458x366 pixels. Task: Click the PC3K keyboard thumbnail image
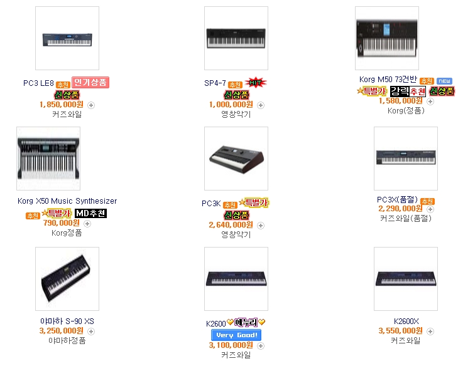point(236,159)
